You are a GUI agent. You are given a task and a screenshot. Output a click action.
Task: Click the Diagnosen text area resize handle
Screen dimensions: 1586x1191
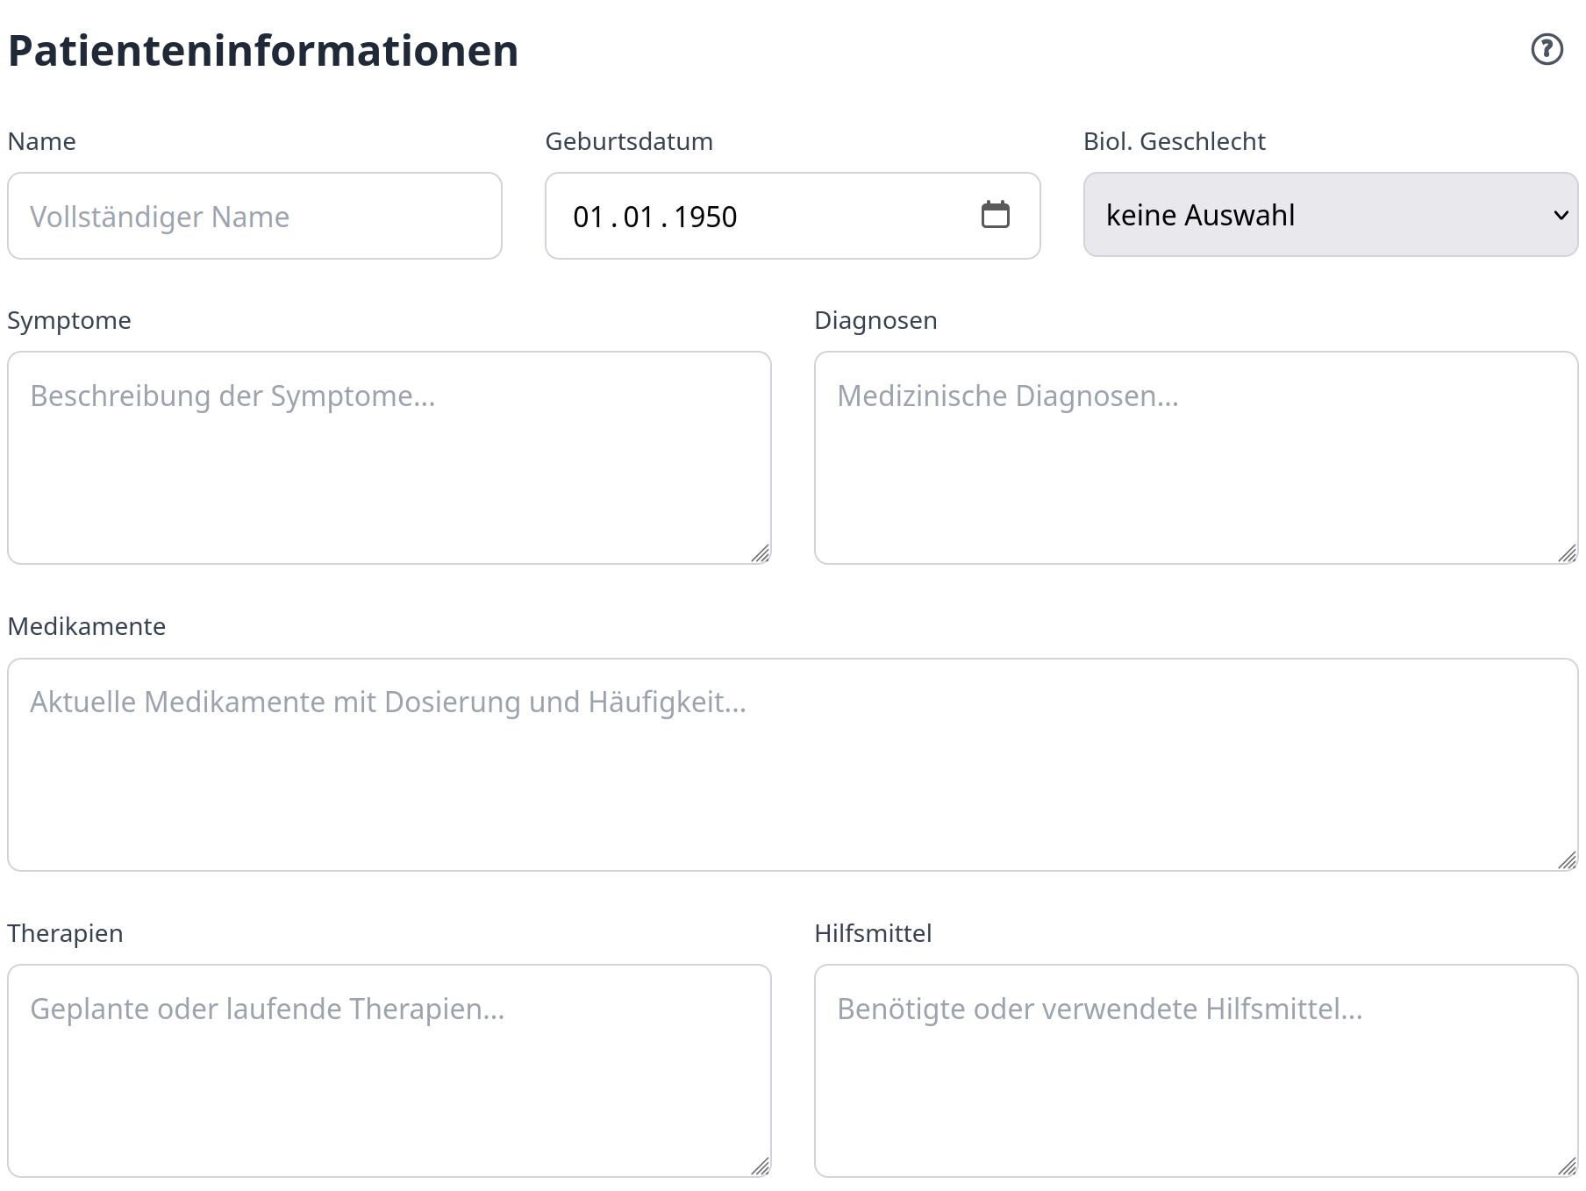tap(1568, 553)
